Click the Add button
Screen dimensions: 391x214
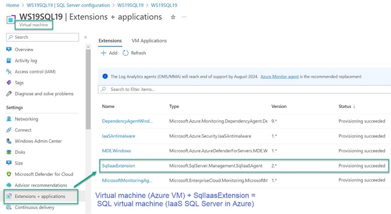click(x=109, y=53)
